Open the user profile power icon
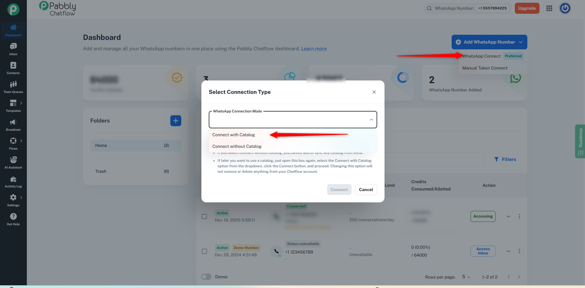Screen dimensions: 585x288 [x=565, y=8]
